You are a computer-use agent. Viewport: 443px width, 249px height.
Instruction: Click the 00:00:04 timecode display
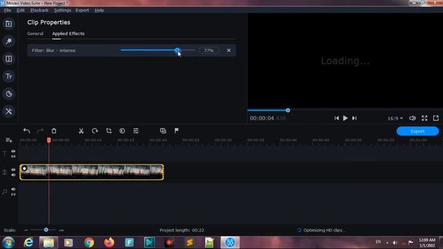pyautogui.click(x=262, y=118)
